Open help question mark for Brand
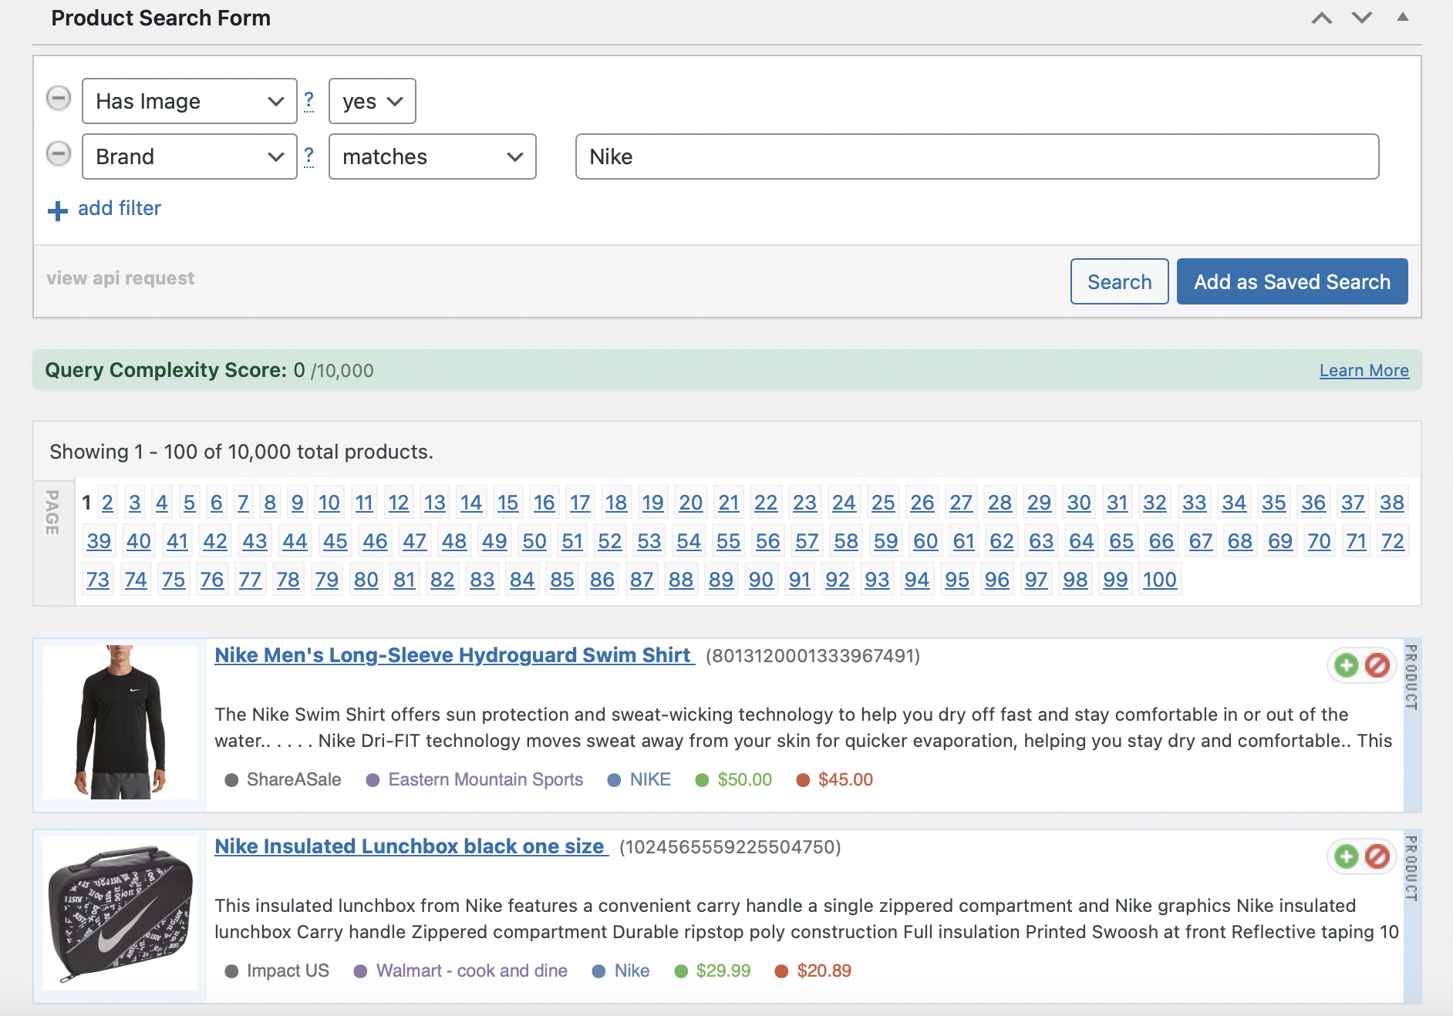1453x1016 pixels. click(x=309, y=156)
